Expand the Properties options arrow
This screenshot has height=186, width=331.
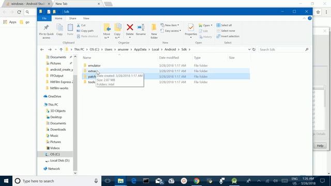coord(191,38)
